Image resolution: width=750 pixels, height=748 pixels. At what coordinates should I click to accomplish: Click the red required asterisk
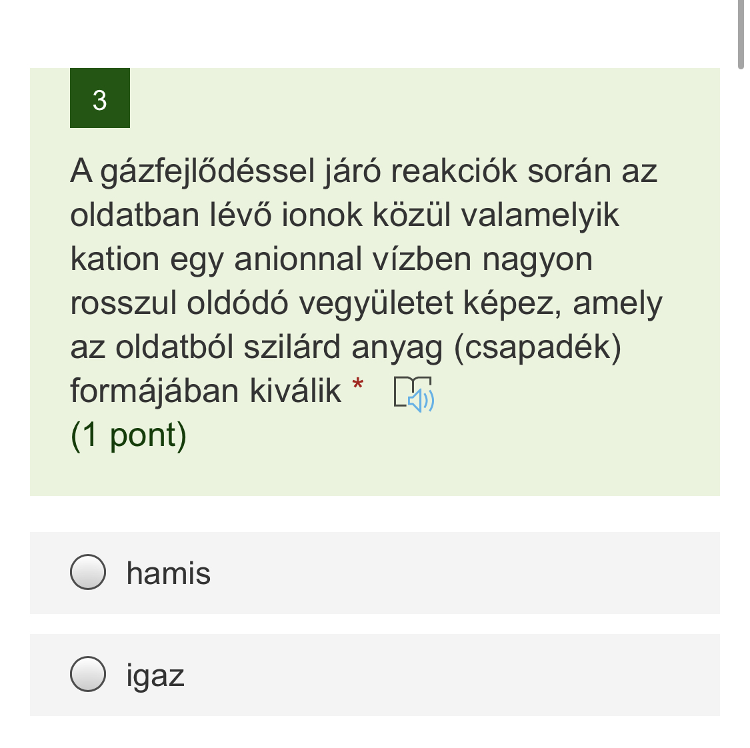click(359, 385)
